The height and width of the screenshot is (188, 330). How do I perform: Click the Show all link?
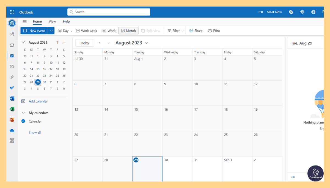35,132
